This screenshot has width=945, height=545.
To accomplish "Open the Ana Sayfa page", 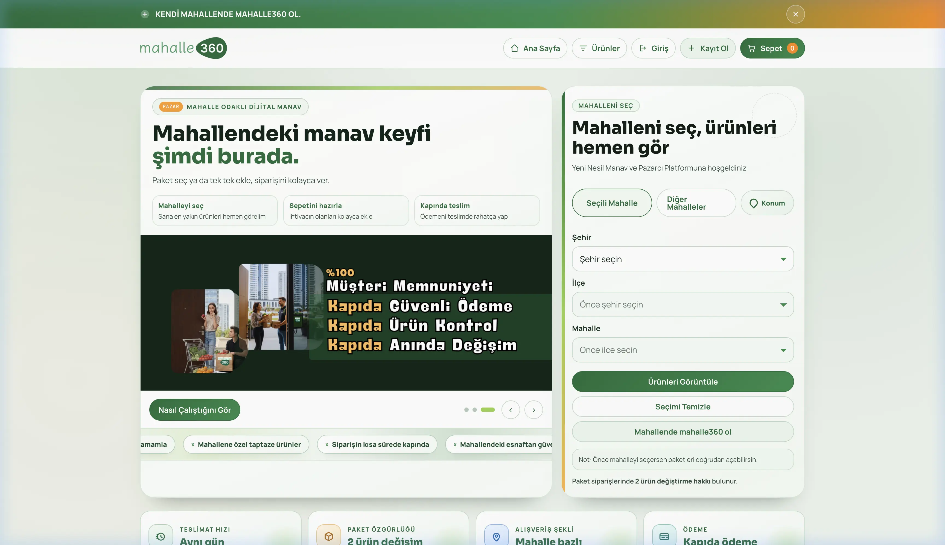I will click(535, 48).
